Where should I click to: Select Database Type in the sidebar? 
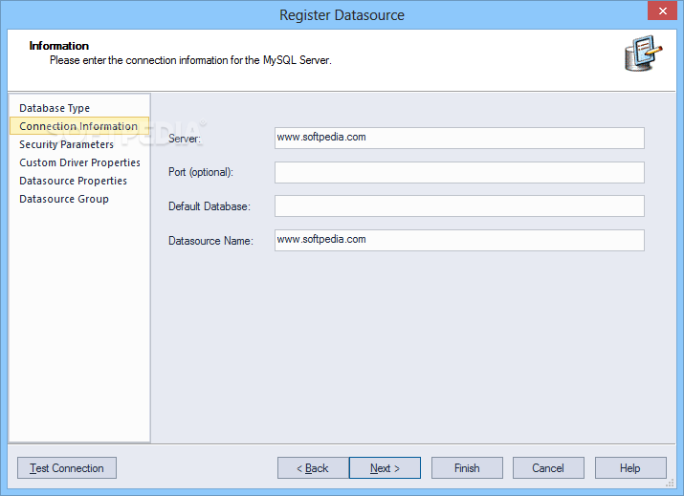pos(55,108)
